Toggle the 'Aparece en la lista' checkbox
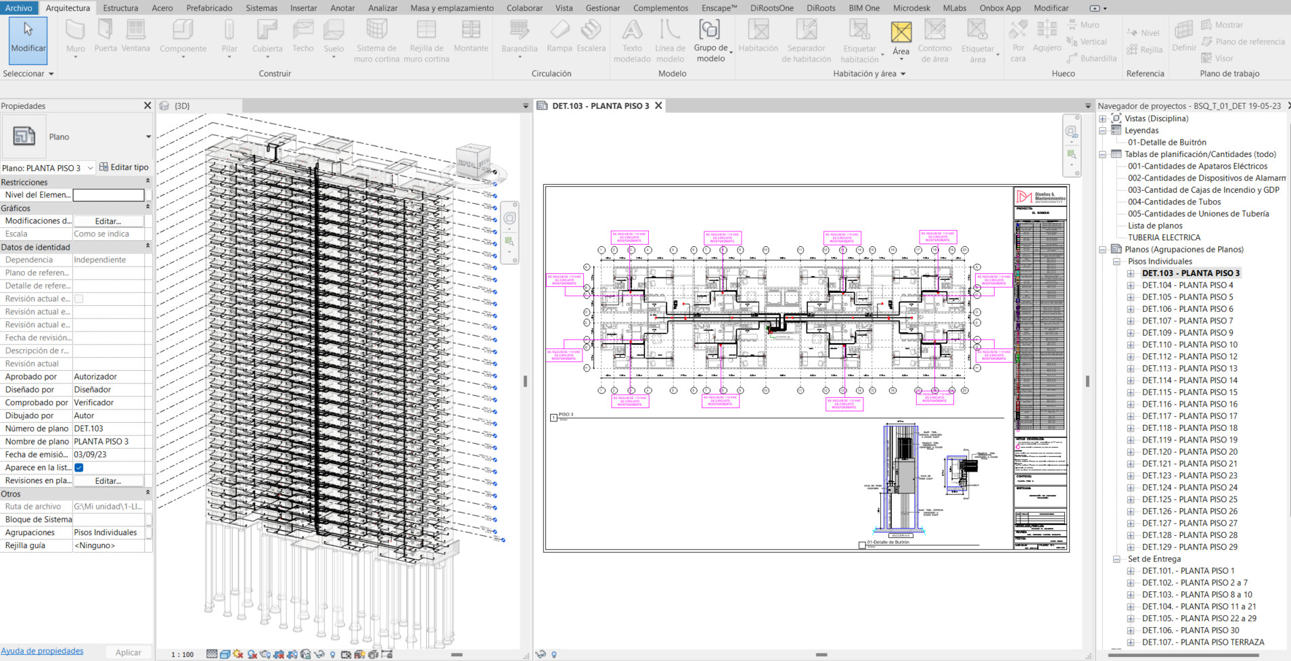The height and width of the screenshot is (661, 1291). (x=79, y=468)
